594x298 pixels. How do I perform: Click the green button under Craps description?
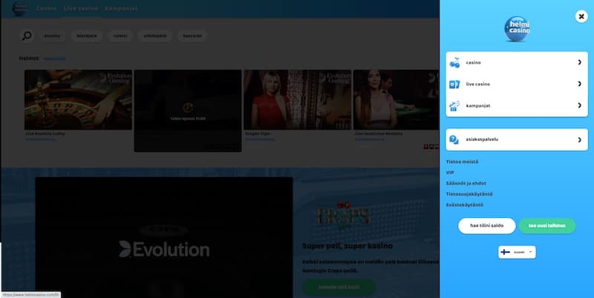coord(339,288)
